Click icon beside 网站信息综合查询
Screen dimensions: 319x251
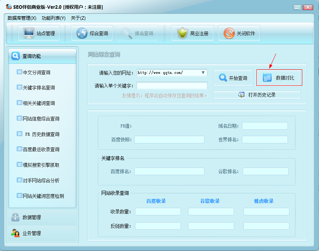[x=19, y=118]
